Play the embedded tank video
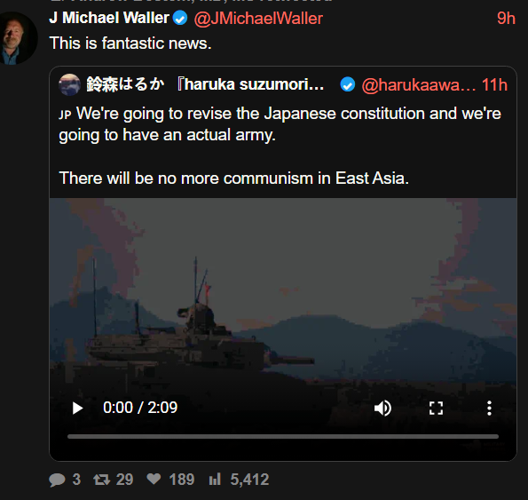528x500 pixels. point(78,408)
